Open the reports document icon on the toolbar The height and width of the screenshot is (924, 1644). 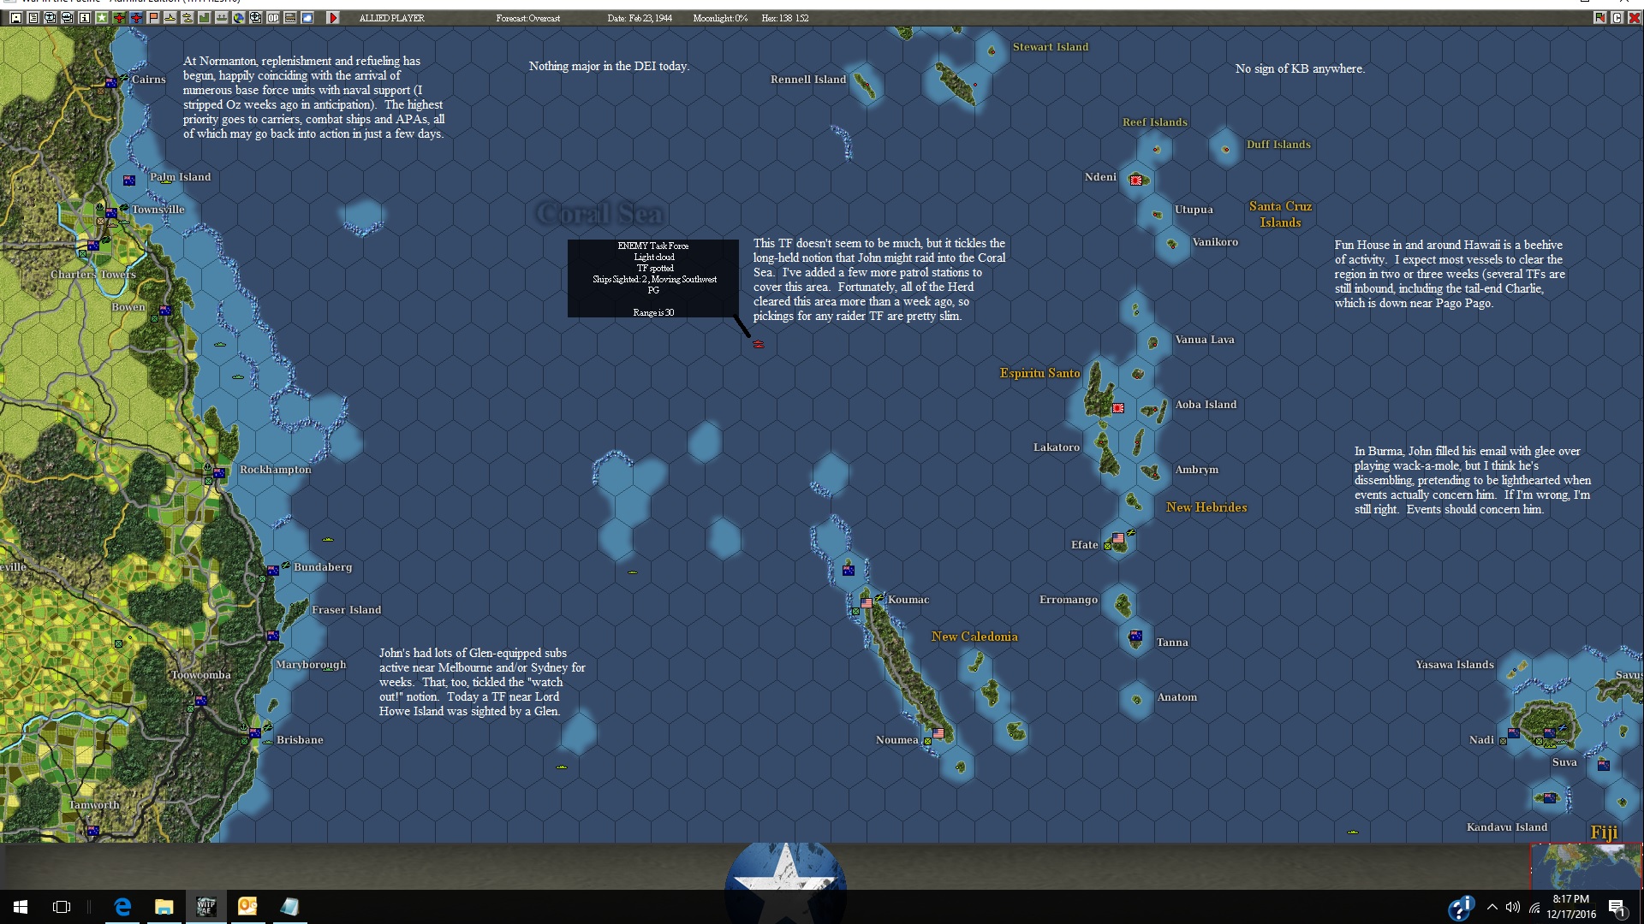[x=33, y=18]
